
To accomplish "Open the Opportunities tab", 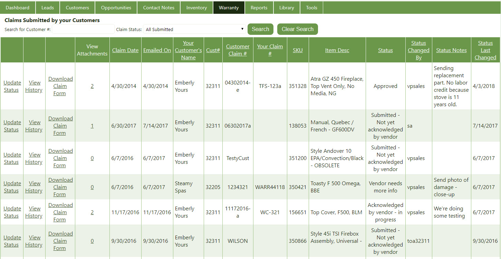I will [116, 8].
